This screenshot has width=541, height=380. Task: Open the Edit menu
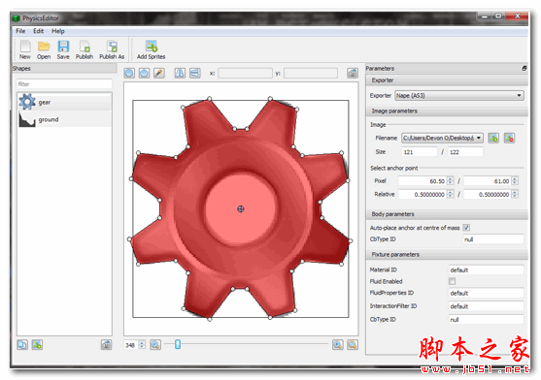tap(38, 31)
